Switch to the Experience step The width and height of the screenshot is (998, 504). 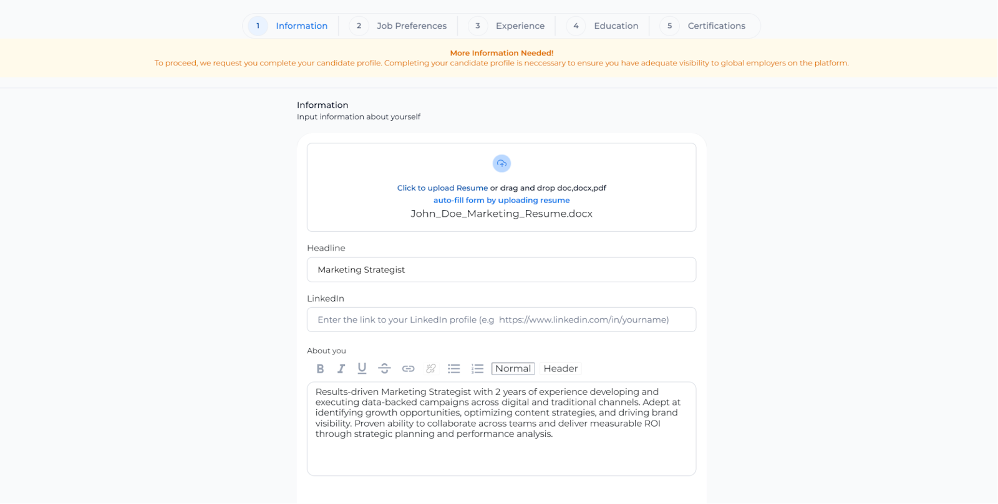pos(507,26)
